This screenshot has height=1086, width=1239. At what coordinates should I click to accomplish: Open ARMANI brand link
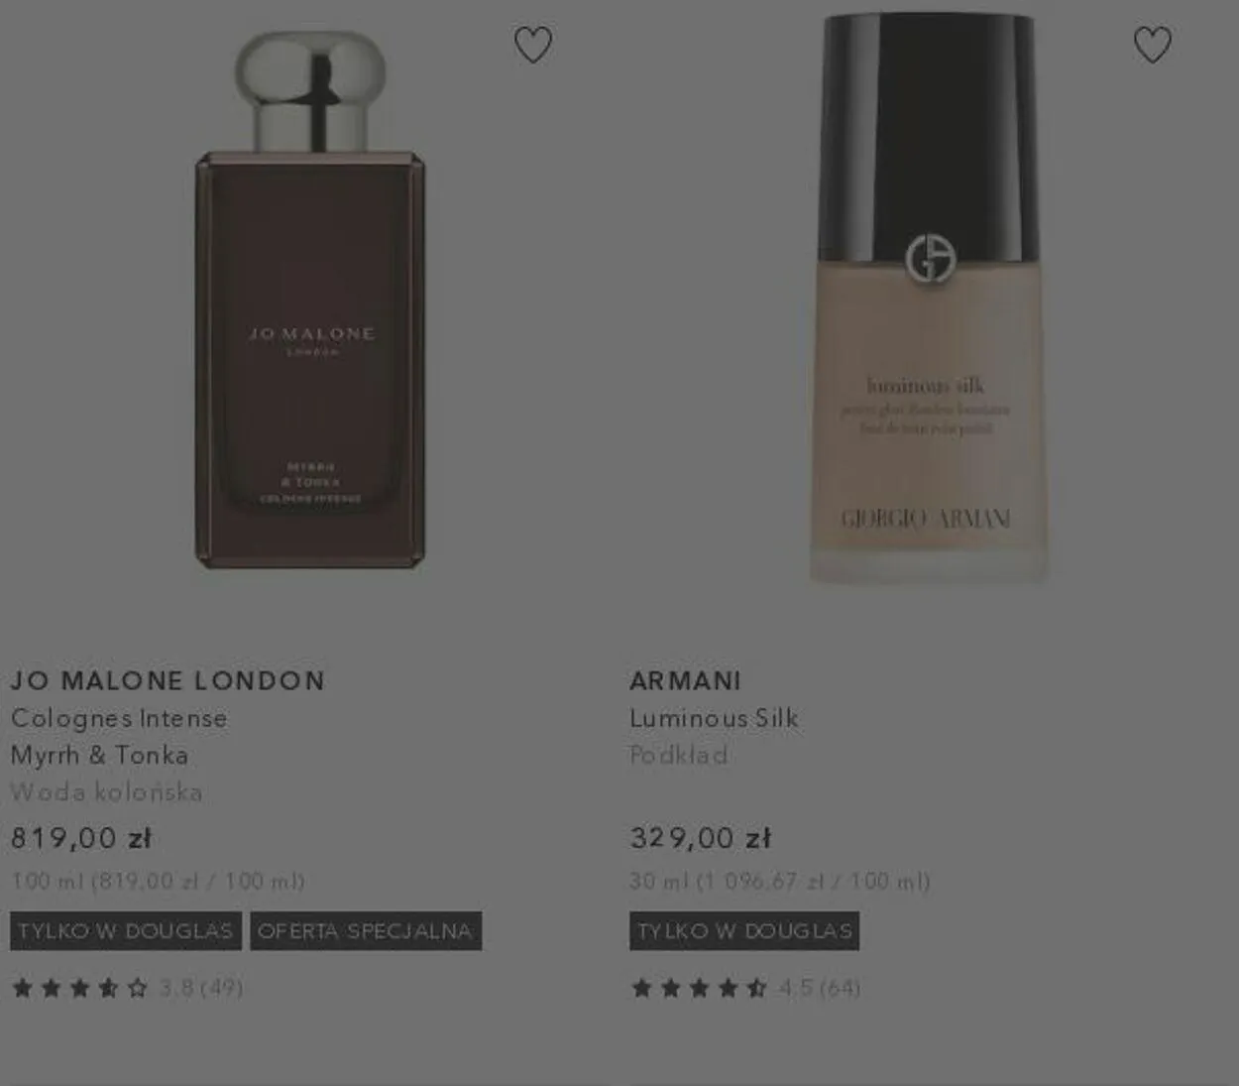[x=685, y=680]
